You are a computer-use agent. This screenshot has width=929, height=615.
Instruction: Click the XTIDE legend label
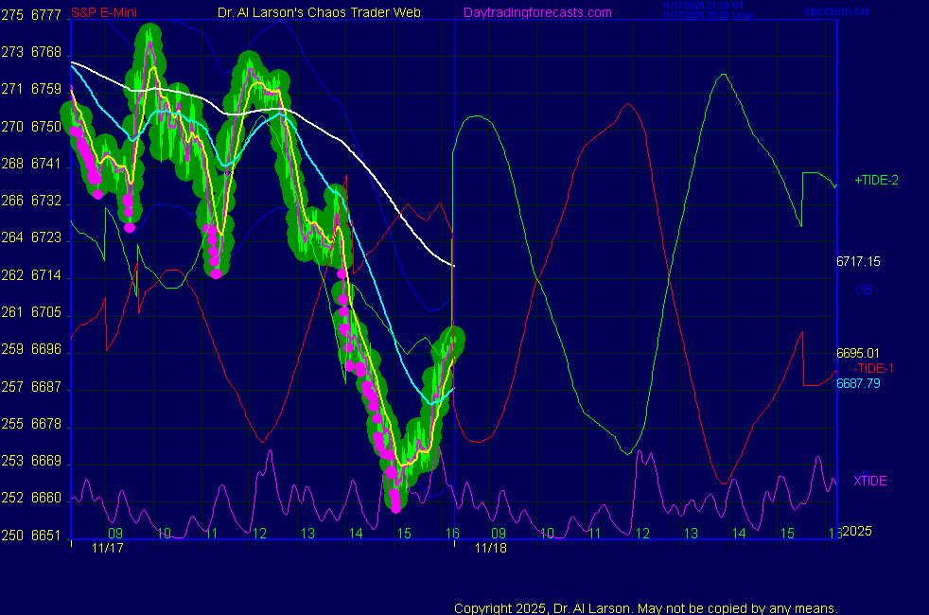870,481
